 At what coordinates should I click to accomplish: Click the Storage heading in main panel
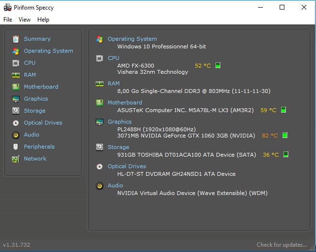click(118, 147)
